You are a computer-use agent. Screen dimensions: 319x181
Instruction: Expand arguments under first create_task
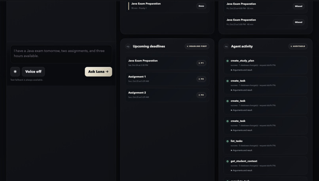click(x=241, y=90)
